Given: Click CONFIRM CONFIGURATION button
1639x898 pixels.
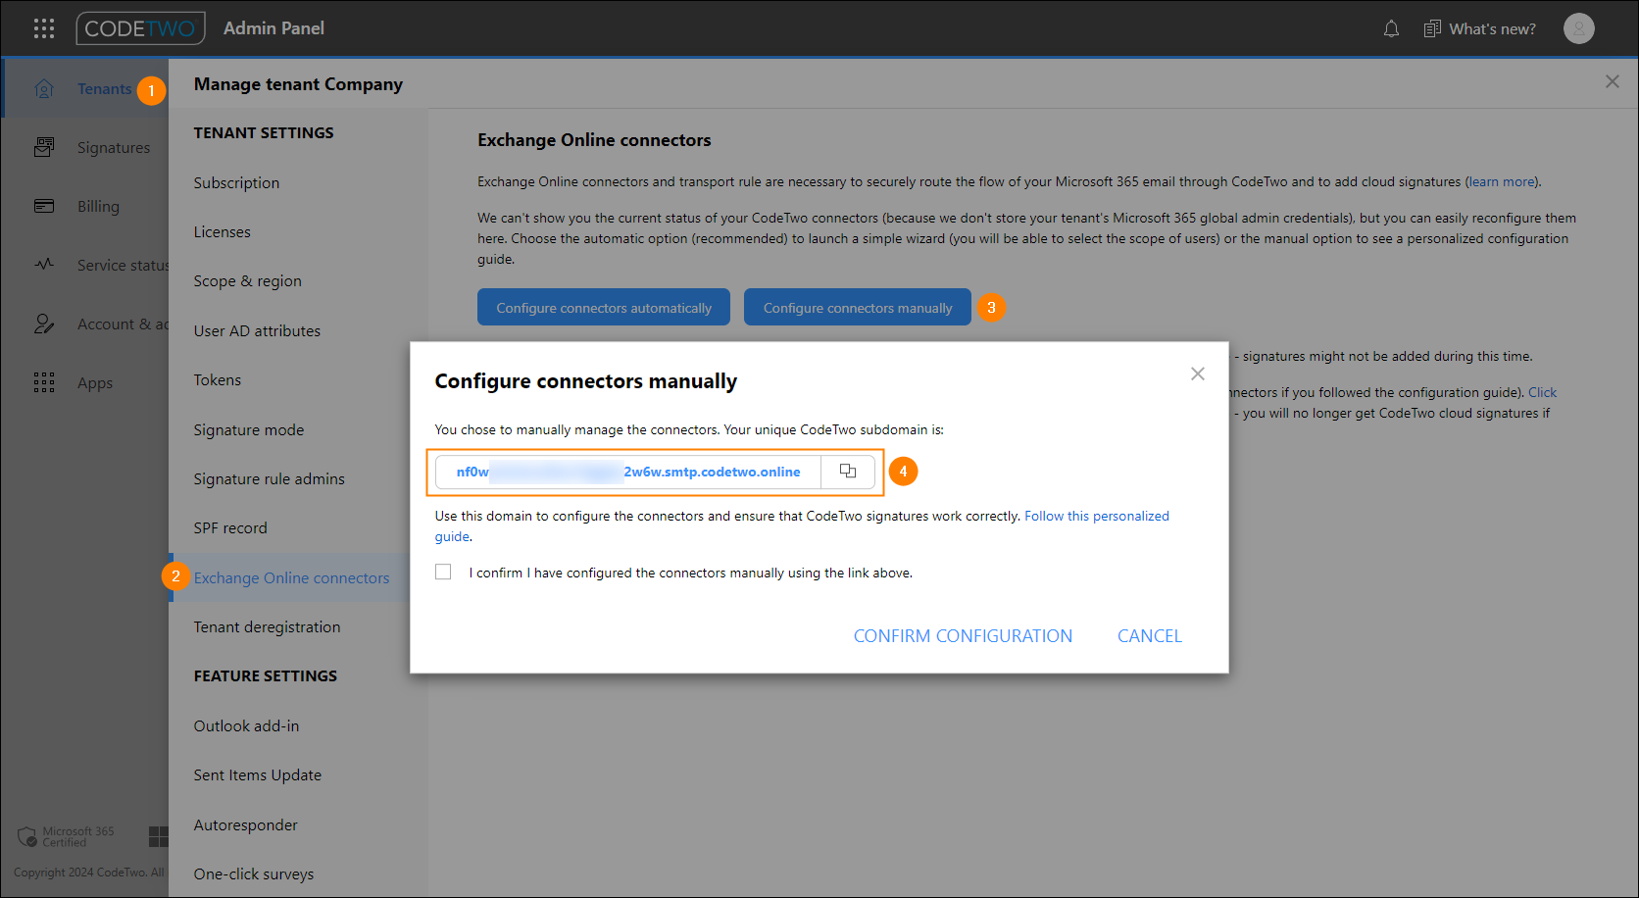Looking at the screenshot, I should click(963, 635).
